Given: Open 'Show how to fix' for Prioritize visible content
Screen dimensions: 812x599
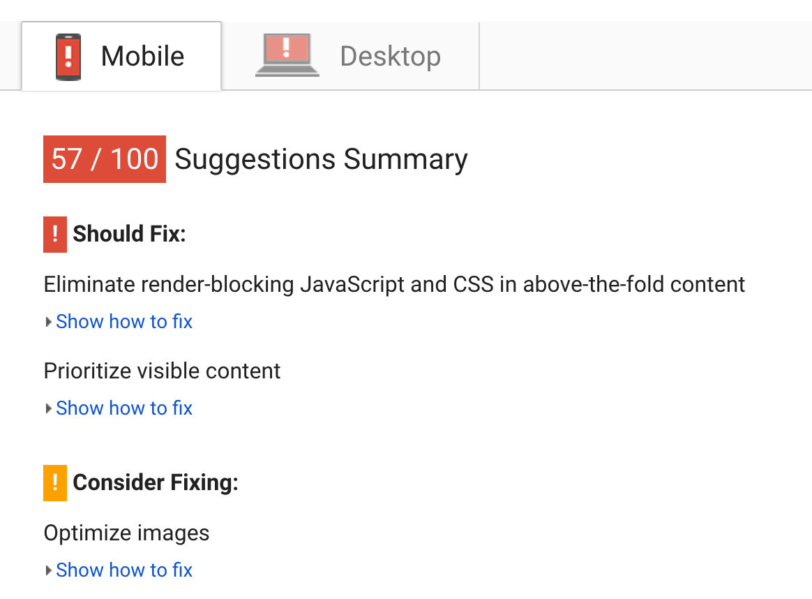Looking at the screenshot, I should pyautogui.click(x=124, y=408).
